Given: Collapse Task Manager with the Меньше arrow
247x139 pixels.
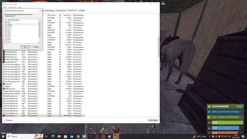Looking at the screenshot, I should click(4, 120).
